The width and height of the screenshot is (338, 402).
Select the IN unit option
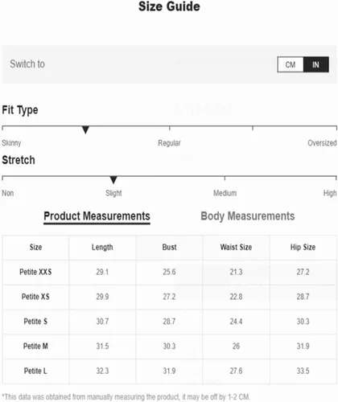pyautogui.click(x=316, y=64)
